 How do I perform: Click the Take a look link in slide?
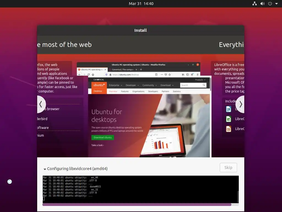click(x=97, y=145)
